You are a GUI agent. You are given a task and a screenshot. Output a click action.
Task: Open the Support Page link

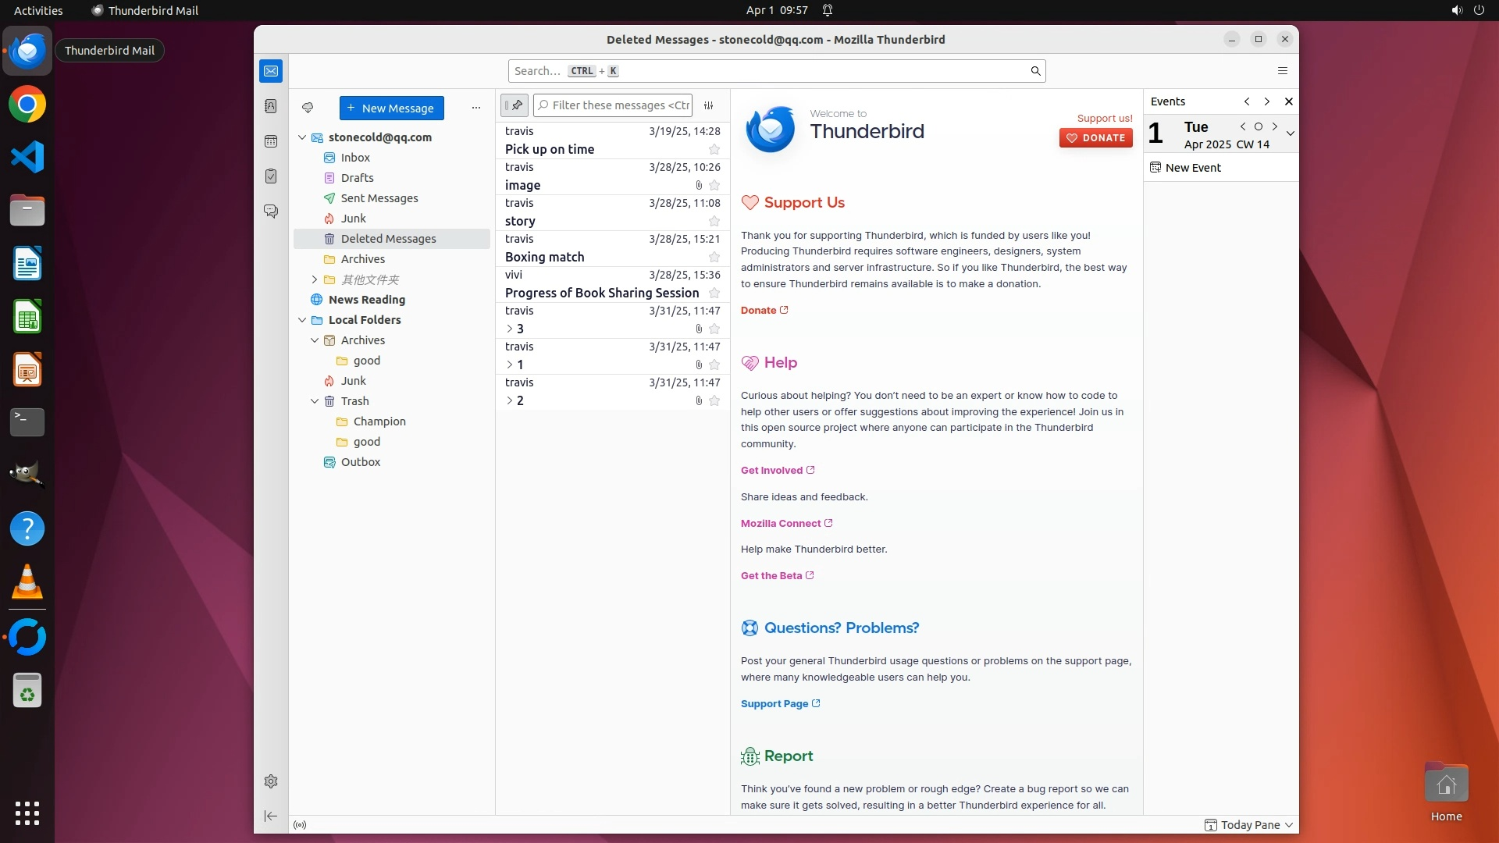click(x=774, y=703)
